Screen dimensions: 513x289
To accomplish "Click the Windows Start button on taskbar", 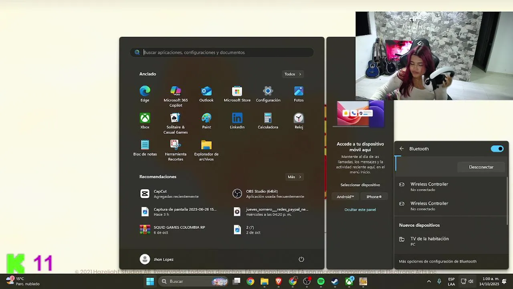I will tap(150, 281).
